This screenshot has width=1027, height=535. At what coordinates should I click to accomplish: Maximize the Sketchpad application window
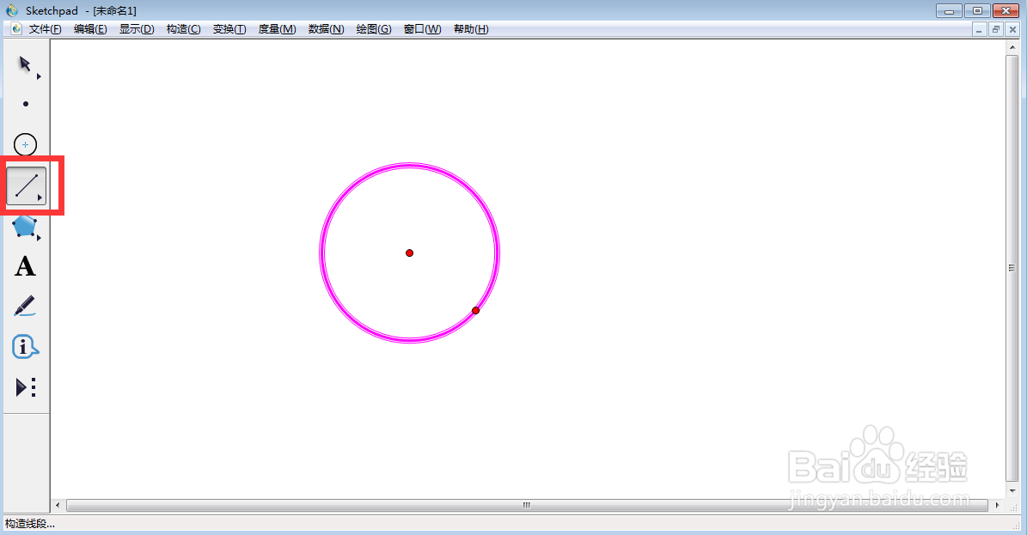coord(977,10)
